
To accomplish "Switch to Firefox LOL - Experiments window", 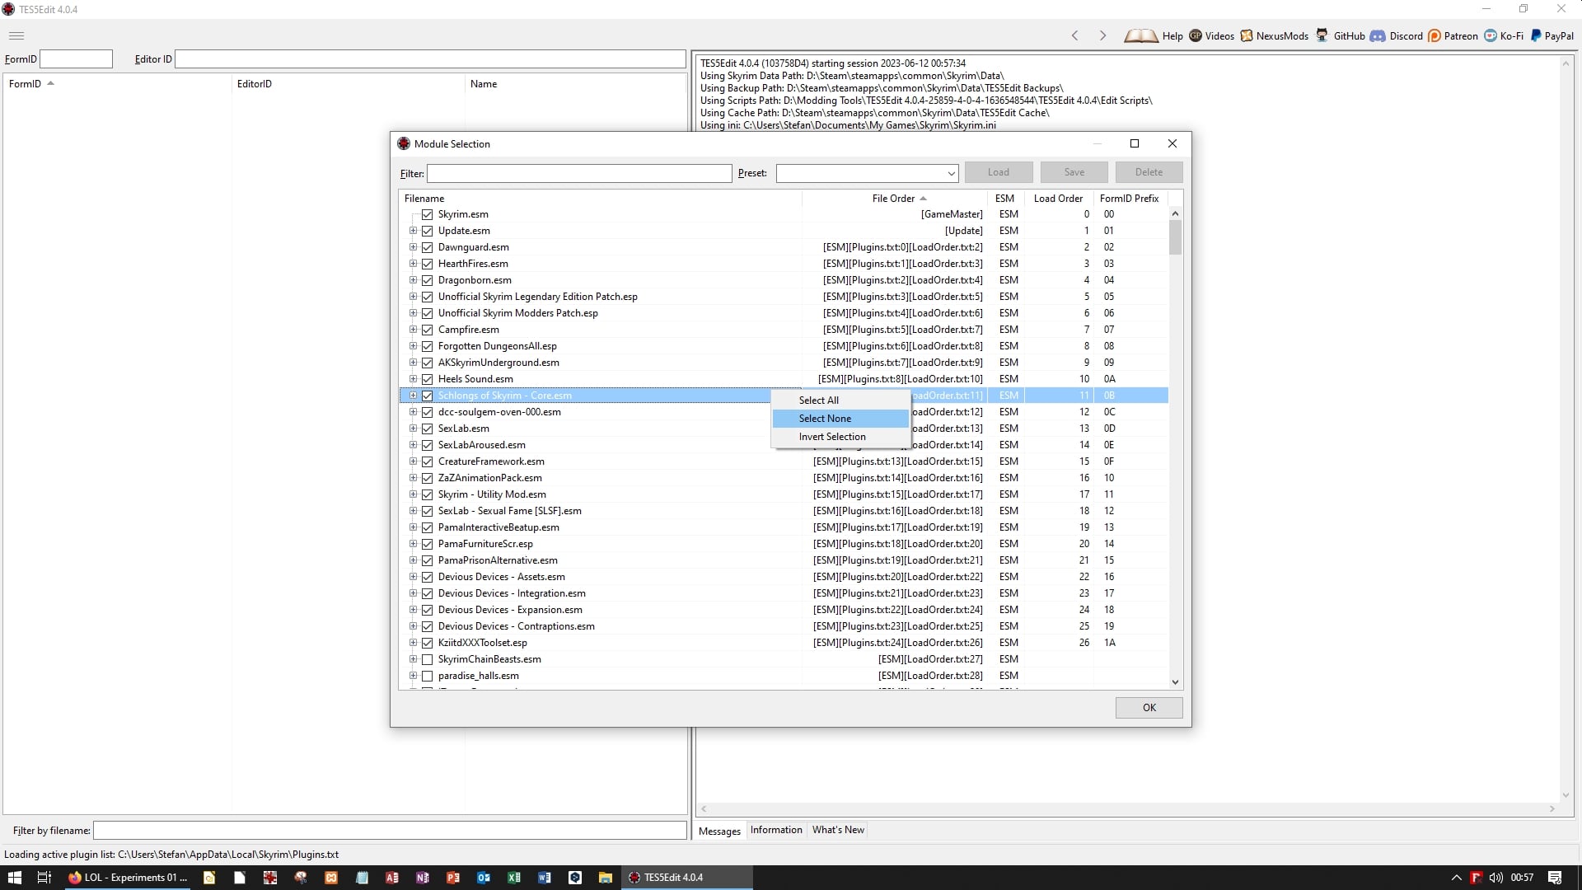I will coord(128,878).
